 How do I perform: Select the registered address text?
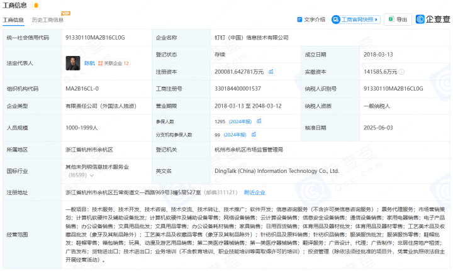133,192
